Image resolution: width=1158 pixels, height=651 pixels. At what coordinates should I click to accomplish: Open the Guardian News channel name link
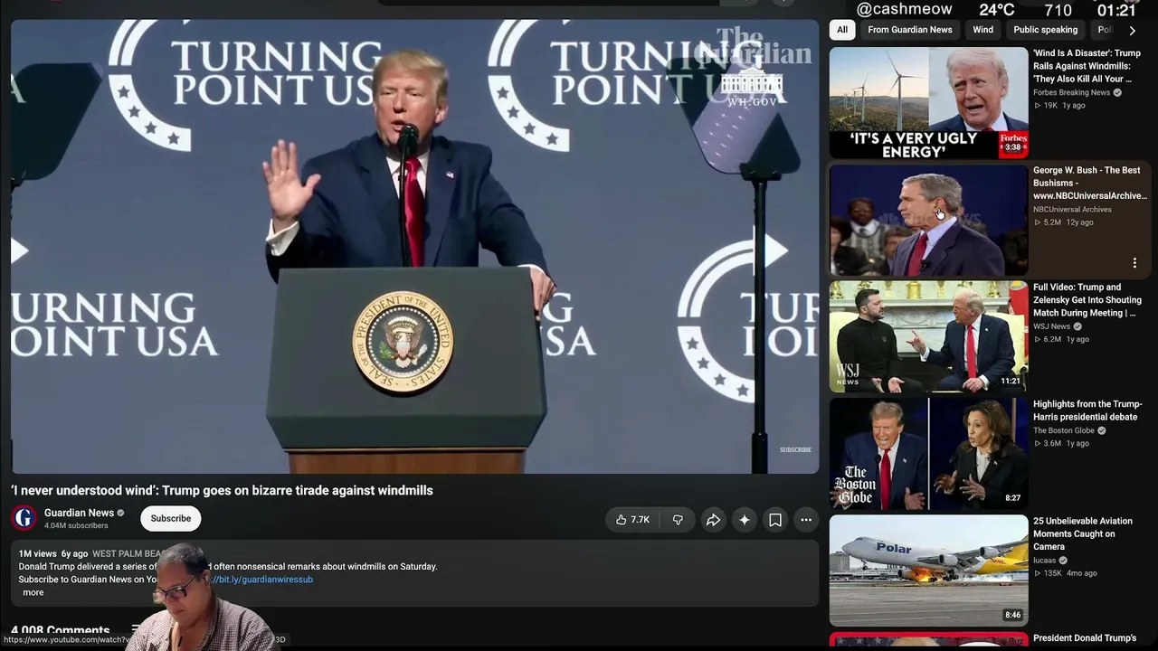(79, 513)
